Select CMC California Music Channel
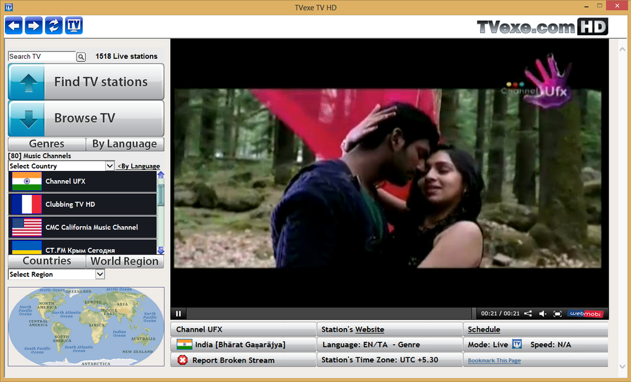 [x=82, y=227]
